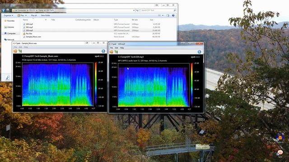
Task: Click icon of flac.flac VLC file
Action: coord(24,34)
